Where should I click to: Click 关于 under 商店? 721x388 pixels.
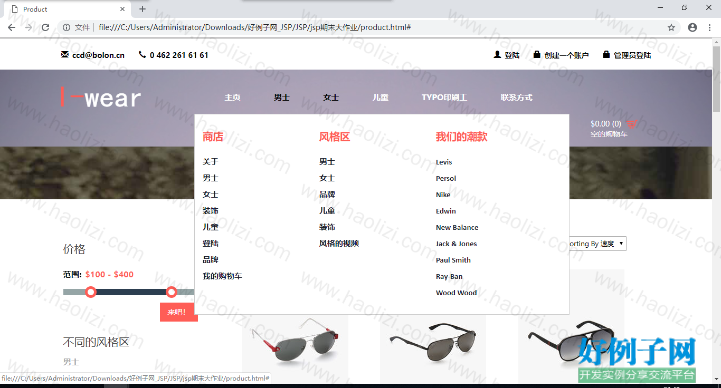click(x=211, y=162)
